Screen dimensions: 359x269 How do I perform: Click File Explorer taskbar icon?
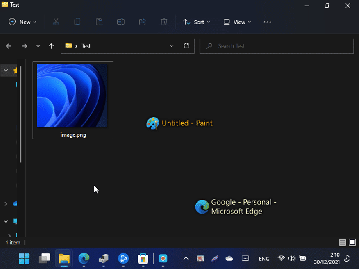tap(64, 258)
